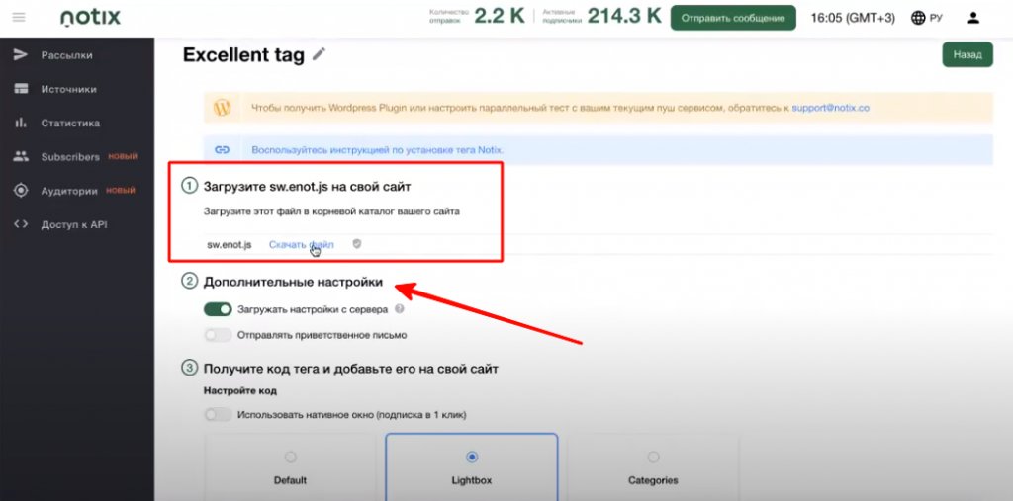
Task: Click the link icon in instruction banner
Action: click(223, 149)
